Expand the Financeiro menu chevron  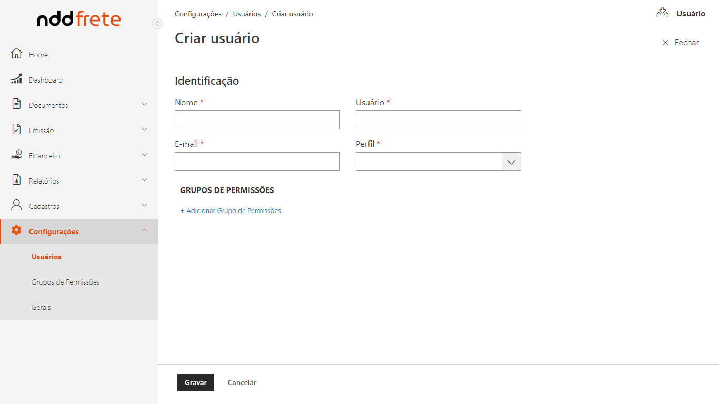pos(144,155)
